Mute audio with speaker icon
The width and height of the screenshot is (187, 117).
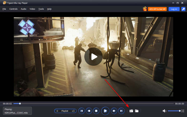pyautogui.click(x=164, y=111)
